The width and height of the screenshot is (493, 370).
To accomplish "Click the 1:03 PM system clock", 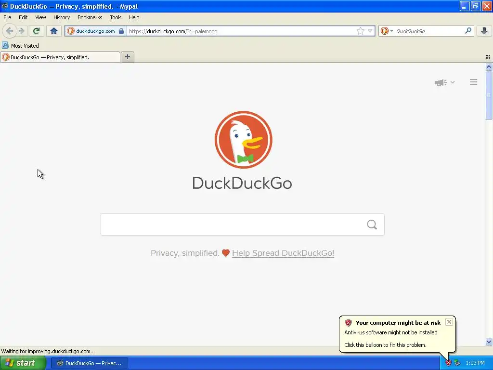I will [475, 363].
